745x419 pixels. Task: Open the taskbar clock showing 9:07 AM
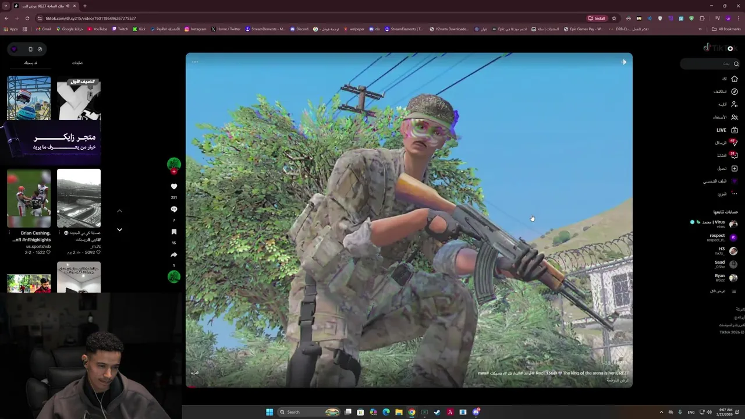pyautogui.click(x=725, y=412)
